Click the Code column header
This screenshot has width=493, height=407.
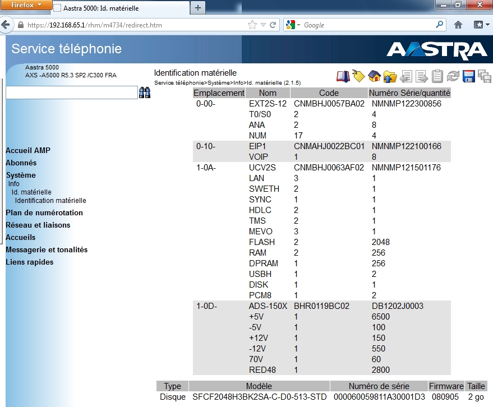(x=329, y=93)
